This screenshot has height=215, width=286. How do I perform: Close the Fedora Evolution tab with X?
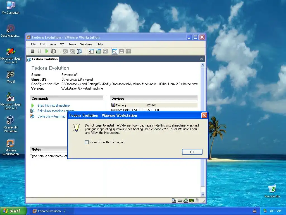tap(201, 59)
